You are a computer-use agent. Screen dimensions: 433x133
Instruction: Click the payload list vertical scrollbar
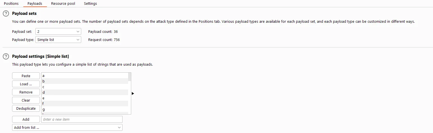point(130,93)
